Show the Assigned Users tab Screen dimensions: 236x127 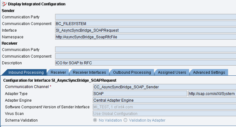tap(172, 73)
